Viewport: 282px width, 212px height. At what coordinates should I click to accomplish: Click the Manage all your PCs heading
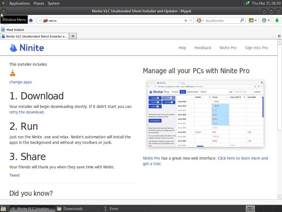pos(196,71)
